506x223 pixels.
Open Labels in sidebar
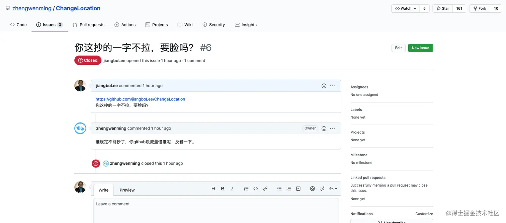point(356,110)
